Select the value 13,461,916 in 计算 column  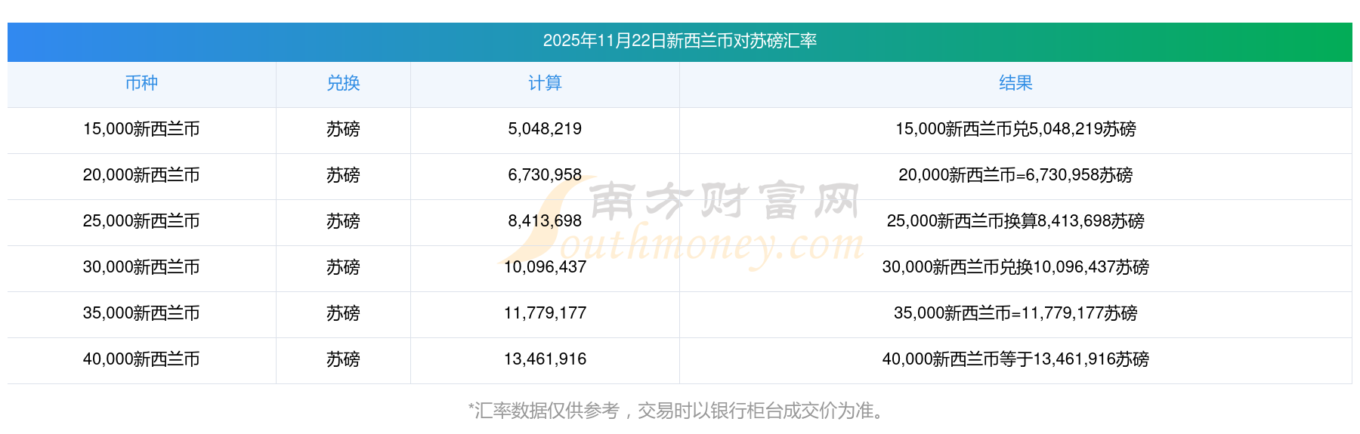[545, 359]
